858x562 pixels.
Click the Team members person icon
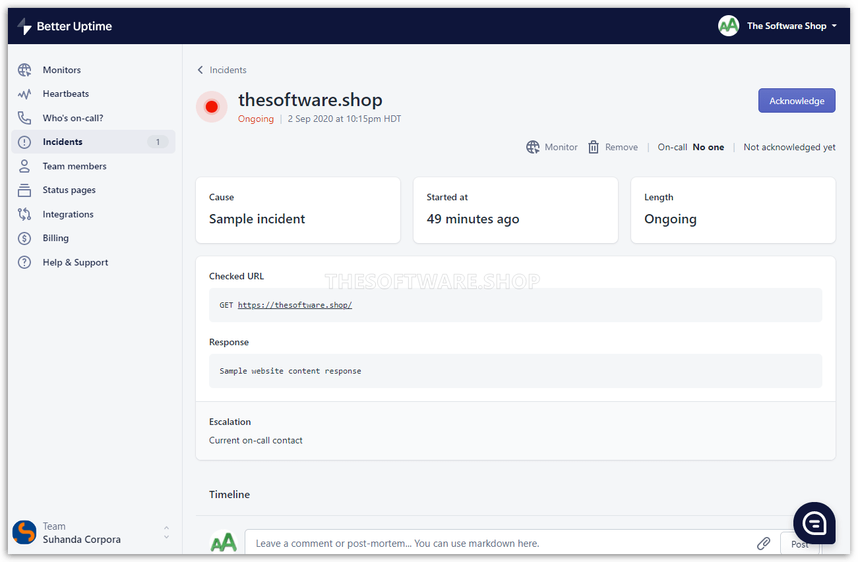point(24,166)
